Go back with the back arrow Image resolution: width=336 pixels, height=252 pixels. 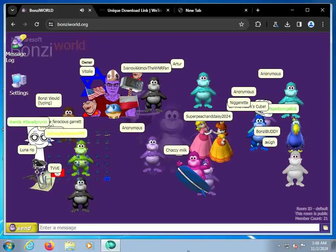coord(13,24)
